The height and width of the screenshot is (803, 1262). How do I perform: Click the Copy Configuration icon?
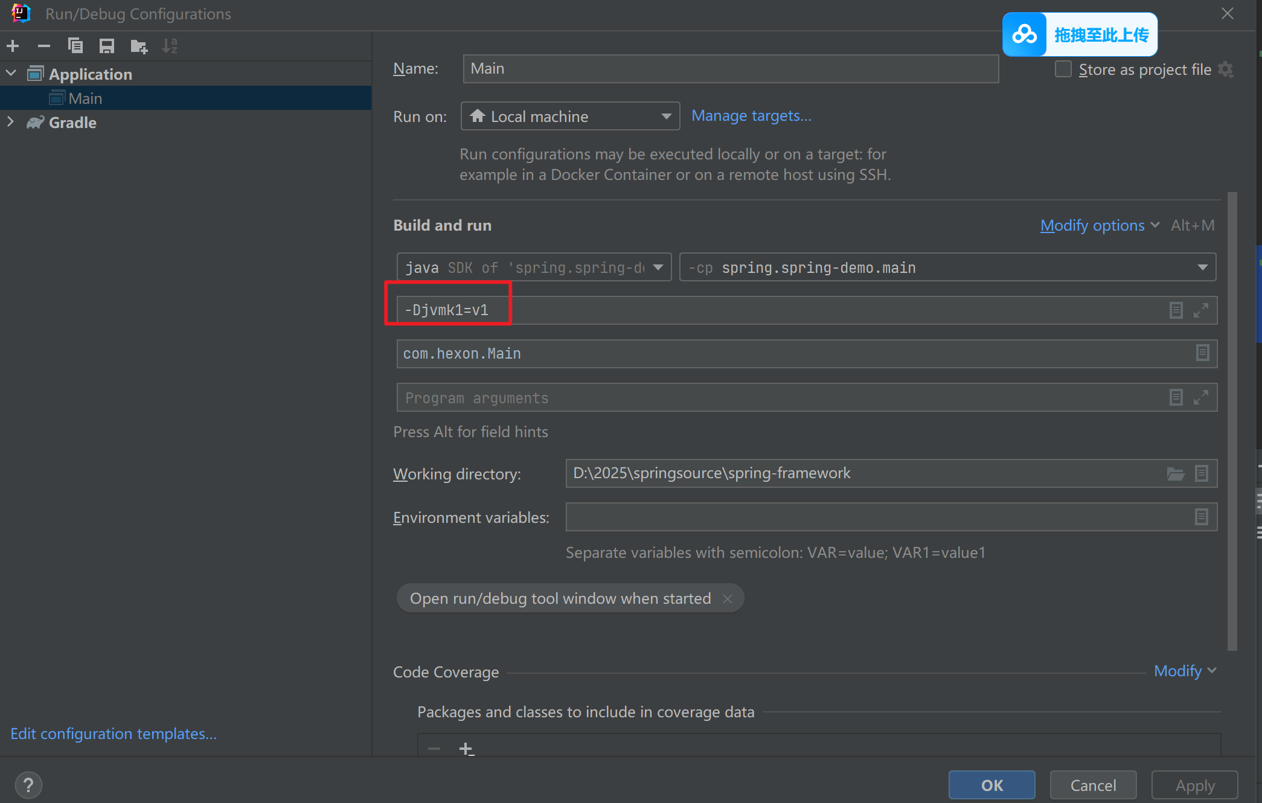tap(75, 46)
